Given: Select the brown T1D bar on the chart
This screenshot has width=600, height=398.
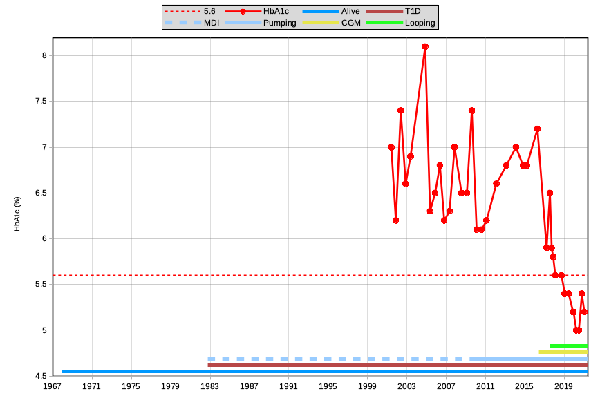Looking at the screenshot, I should (x=398, y=366).
